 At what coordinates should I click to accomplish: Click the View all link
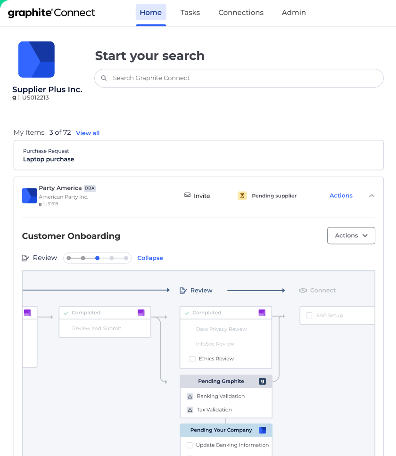pyautogui.click(x=88, y=133)
